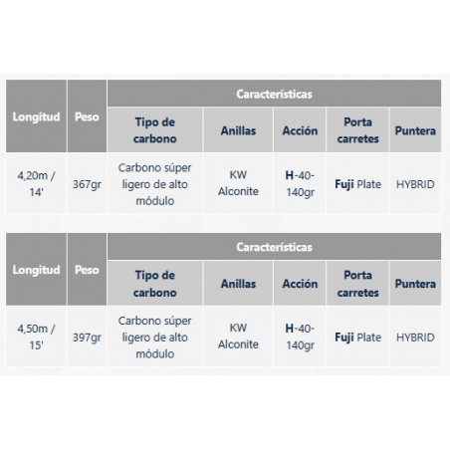450x450 pixels.
Task: Select the 4,50m / 15' length cell
Action: pos(36,337)
